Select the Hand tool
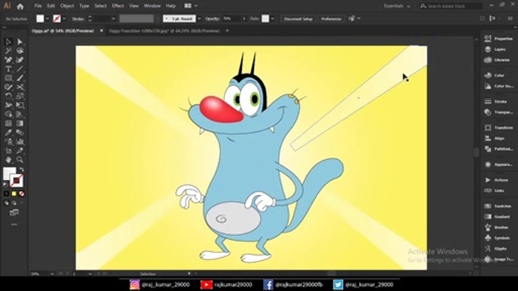 [x=8, y=160]
